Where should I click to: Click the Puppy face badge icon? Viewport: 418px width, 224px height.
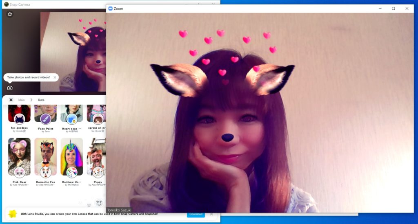(x=98, y=173)
